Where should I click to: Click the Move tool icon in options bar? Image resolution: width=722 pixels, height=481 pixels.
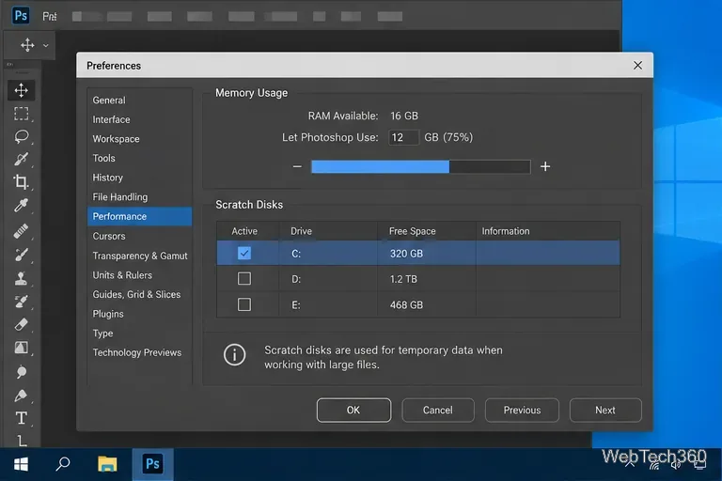[x=27, y=45]
